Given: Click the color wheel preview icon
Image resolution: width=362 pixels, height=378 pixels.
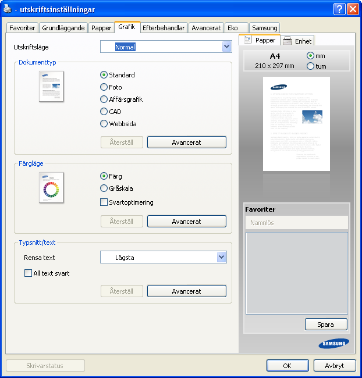Looking at the screenshot, I should tap(51, 188).
